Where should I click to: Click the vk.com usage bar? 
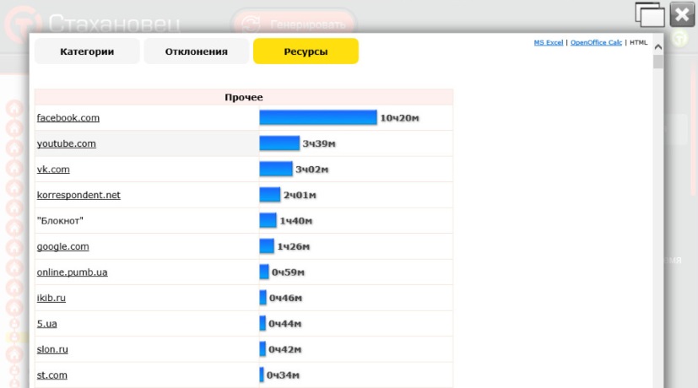coord(276,169)
